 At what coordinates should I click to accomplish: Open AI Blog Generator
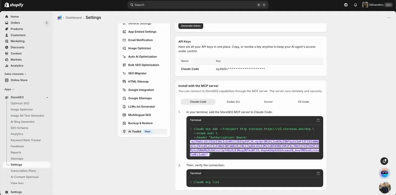coord(23,122)
